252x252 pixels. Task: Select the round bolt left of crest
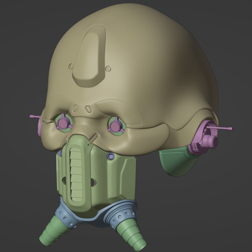click(71, 66)
